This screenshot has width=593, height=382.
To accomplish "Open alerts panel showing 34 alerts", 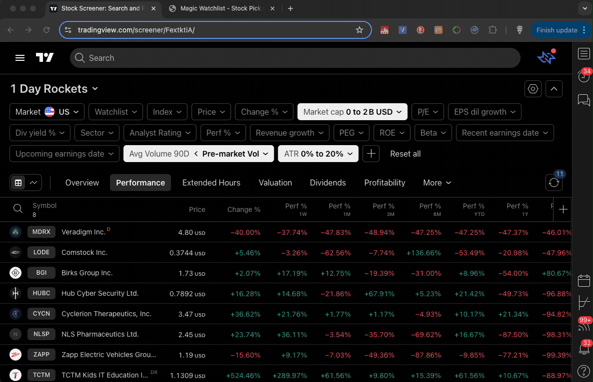I will click(584, 76).
